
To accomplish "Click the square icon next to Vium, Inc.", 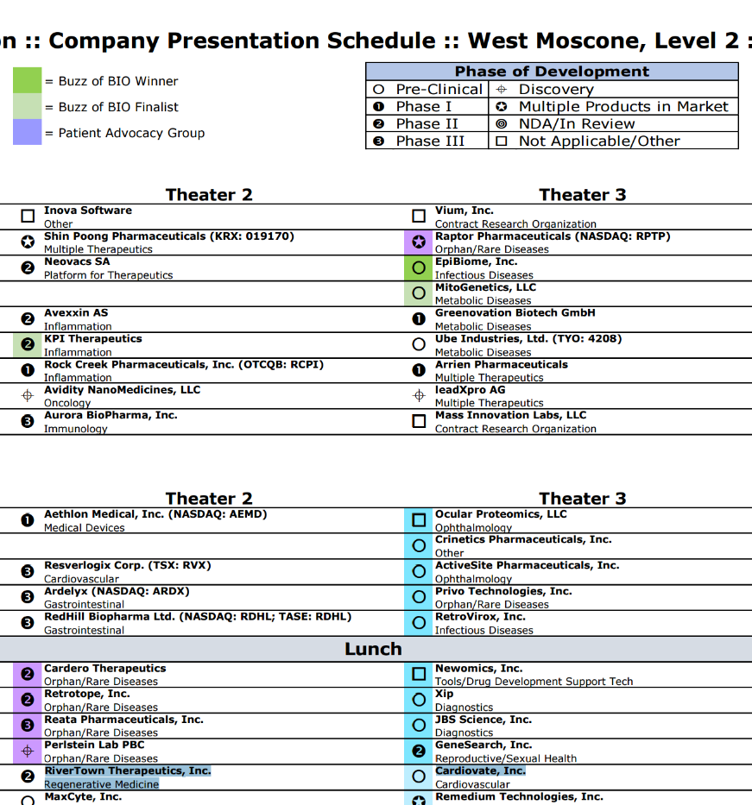I will [419, 217].
